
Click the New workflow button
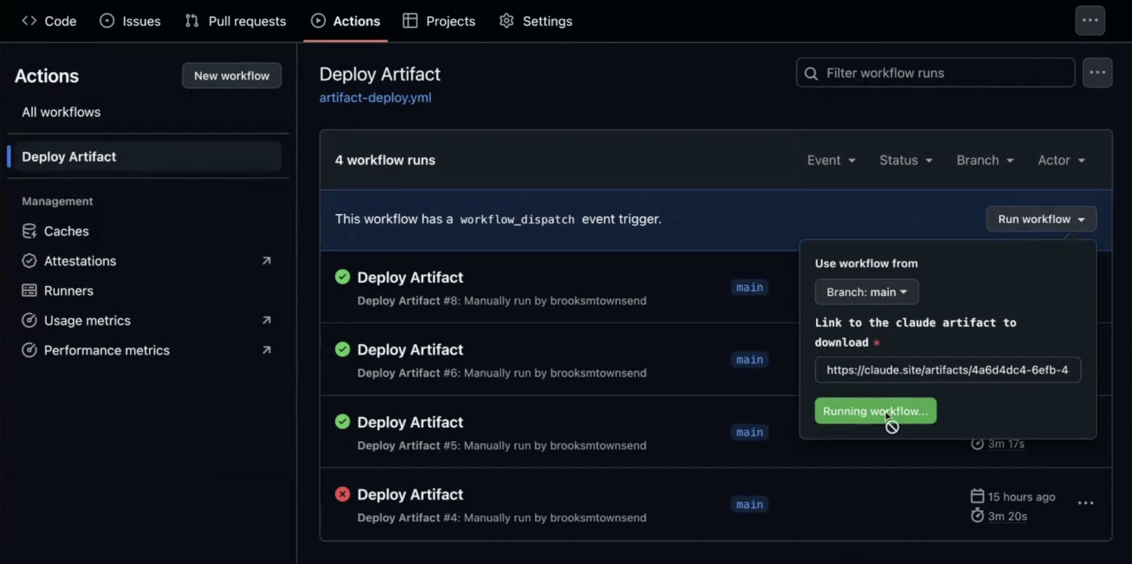232,76
